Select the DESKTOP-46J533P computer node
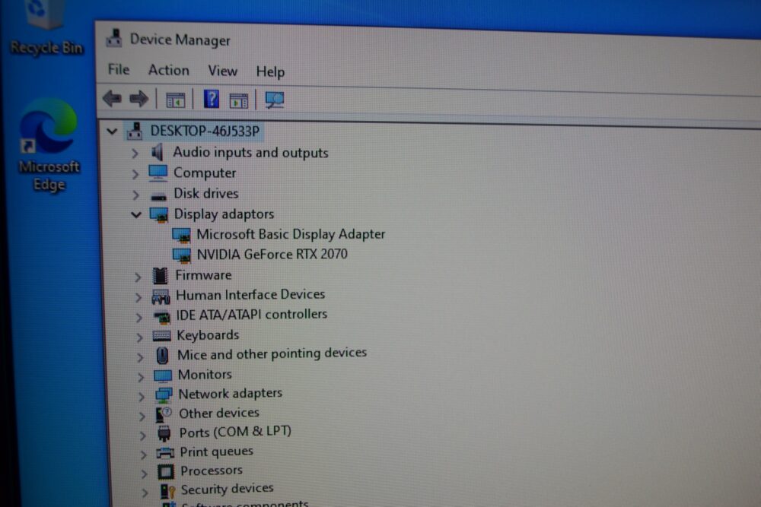The image size is (761, 507). [204, 131]
